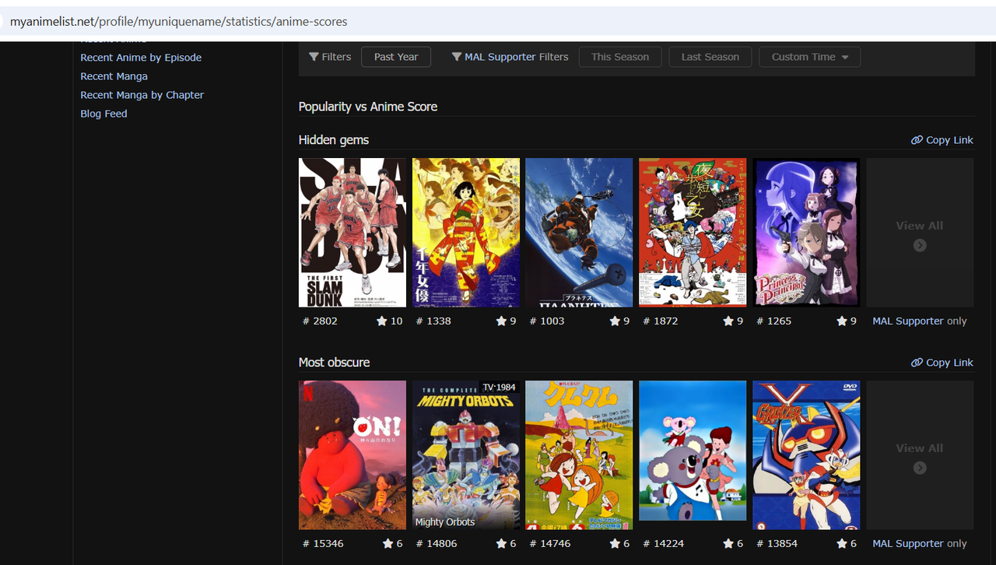Click the star icon next to rank # 1872
This screenshot has width=996, height=565.
(728, 321)
